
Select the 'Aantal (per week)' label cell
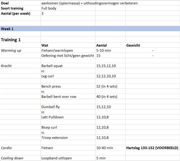pyautogui.click(x=20, y=13)
